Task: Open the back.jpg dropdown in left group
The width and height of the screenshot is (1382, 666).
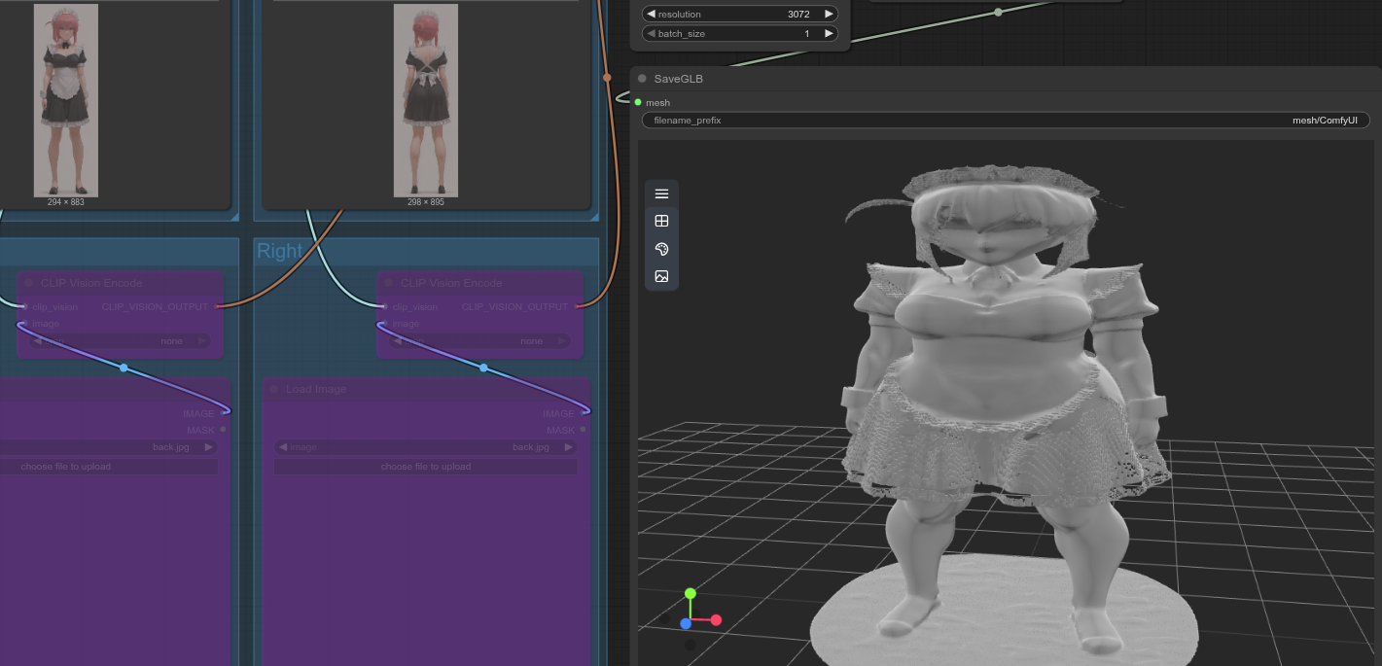Action: click(107, 447)
